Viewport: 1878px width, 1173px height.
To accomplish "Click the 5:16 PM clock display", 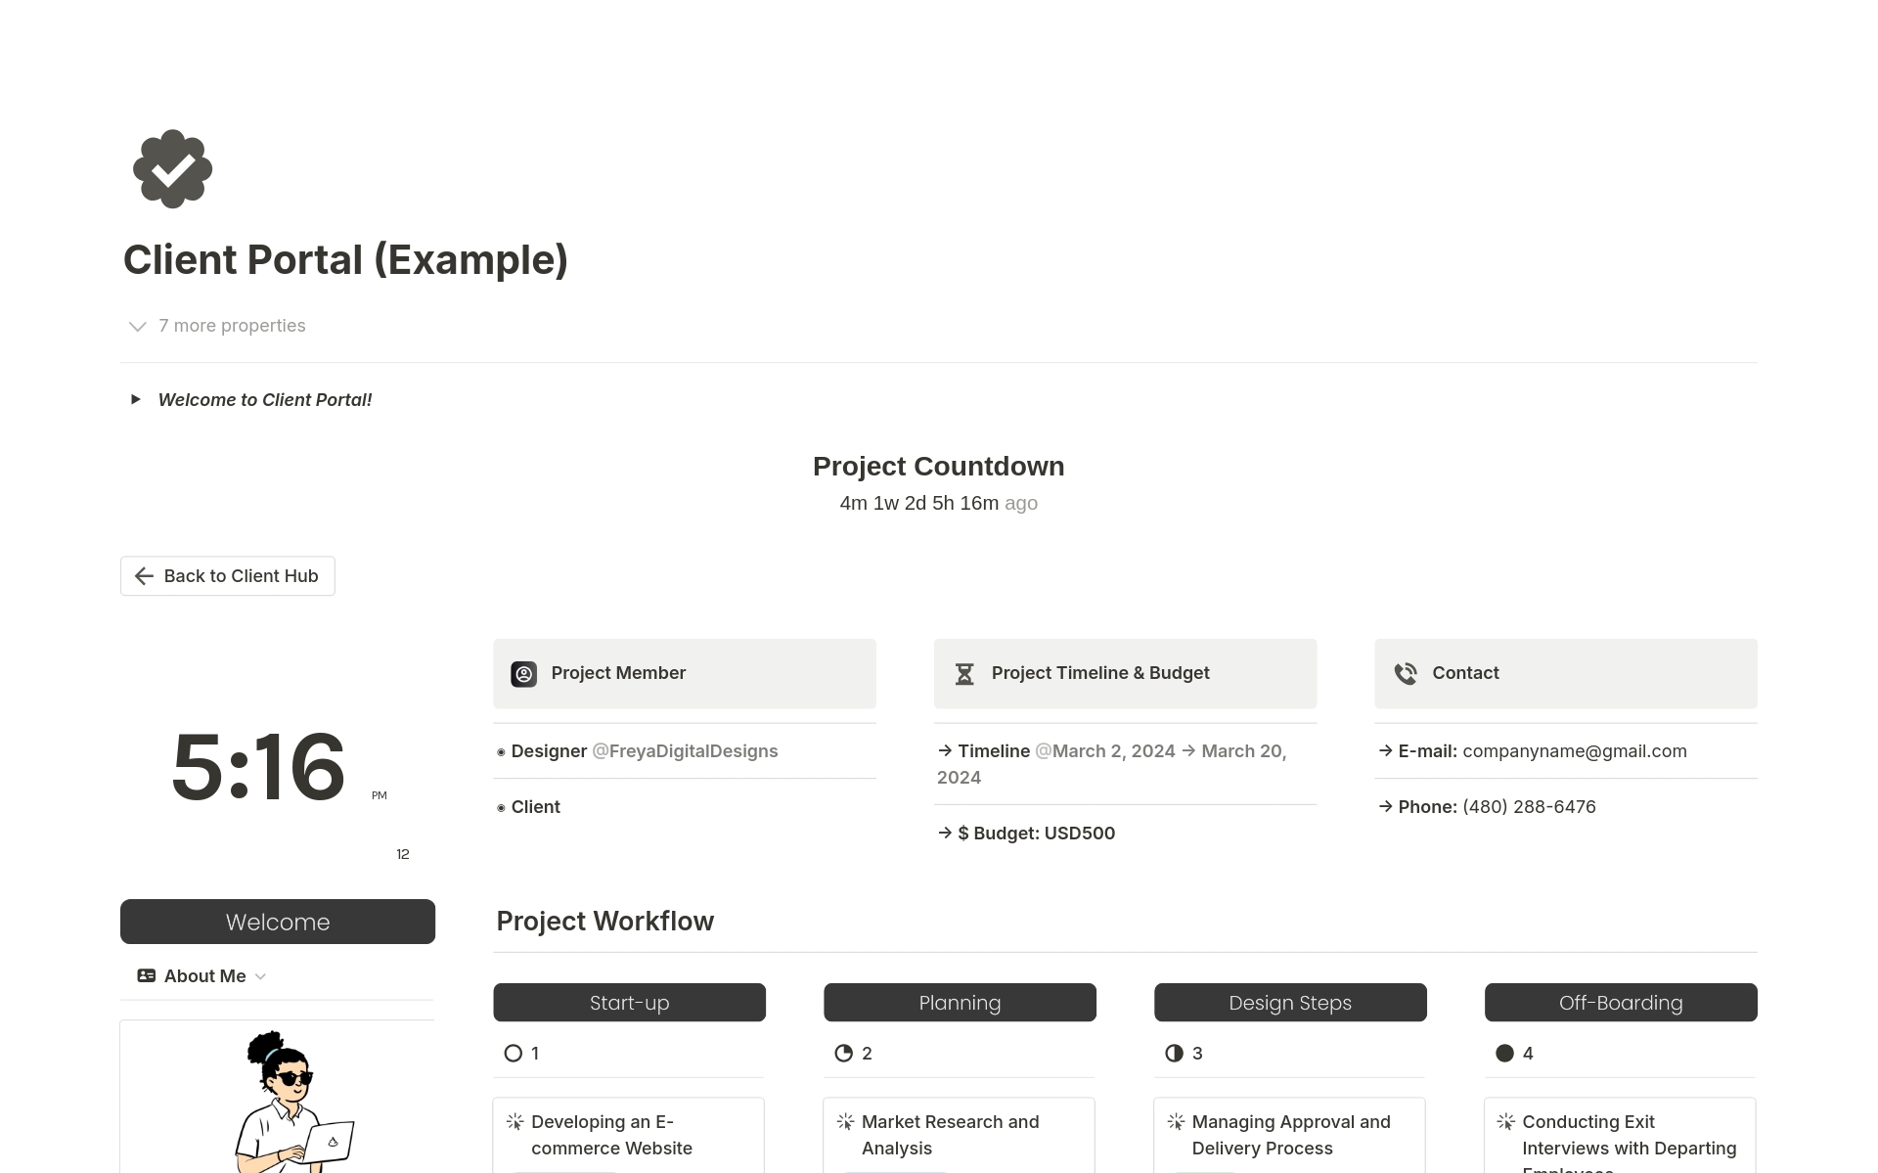I will [x=258, y=766].
